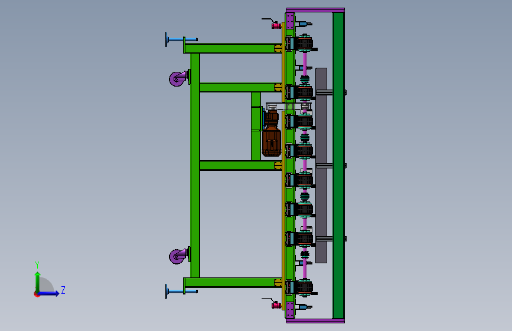Click the blue Z axis of the triad
Viewport: 512px width, 331px height.
pos(49,293)
